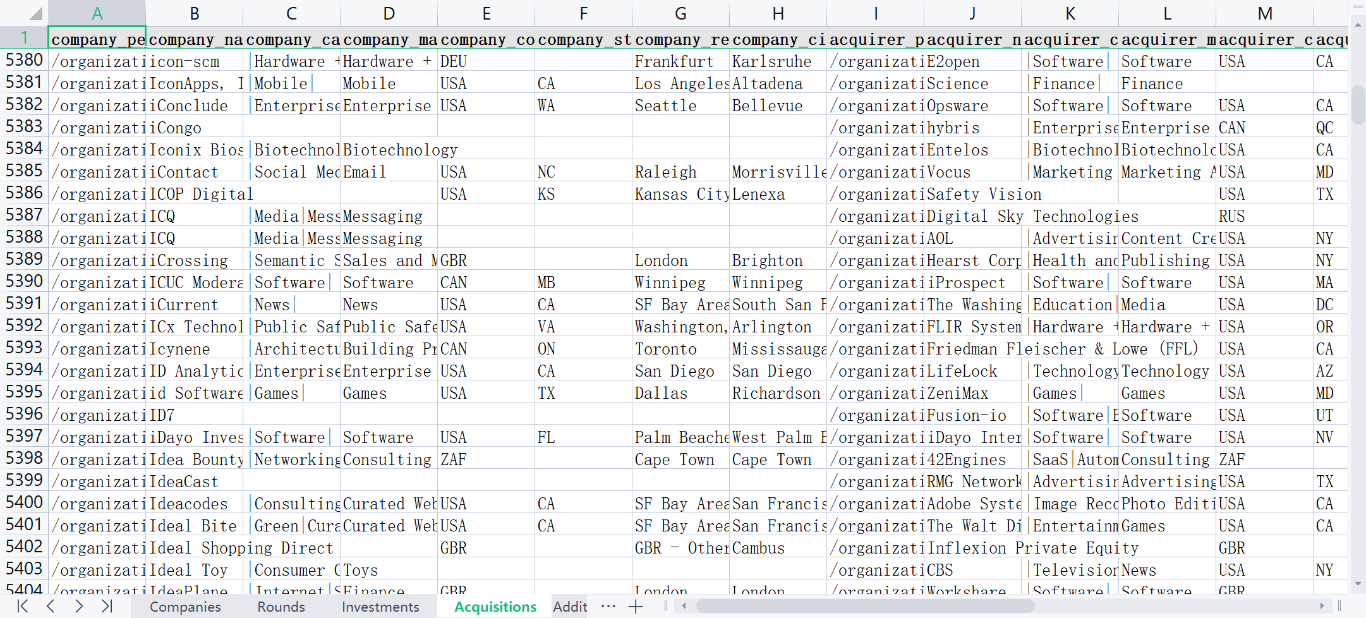Screen dimensions: 1366x618
Task: Select the 'Icynene' cell
Action: click(x=195, y=349)
